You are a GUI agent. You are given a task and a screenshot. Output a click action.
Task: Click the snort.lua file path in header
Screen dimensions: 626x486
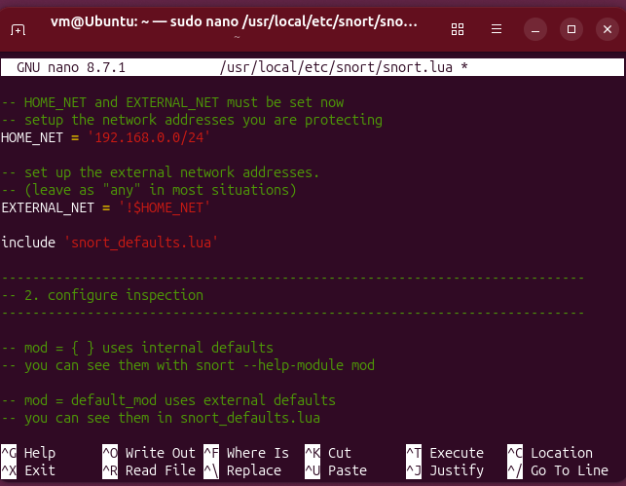(x=336, y=67)
